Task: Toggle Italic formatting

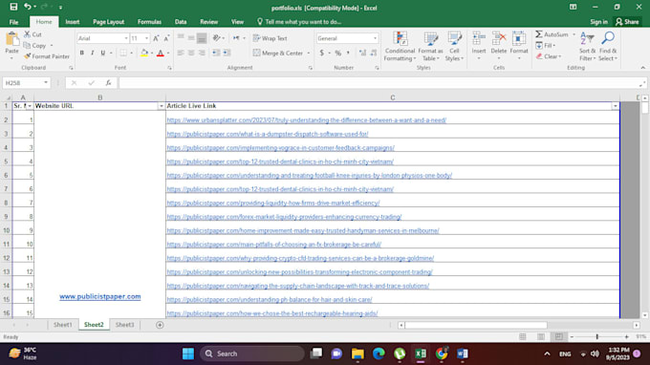Action: pos(93,54)
